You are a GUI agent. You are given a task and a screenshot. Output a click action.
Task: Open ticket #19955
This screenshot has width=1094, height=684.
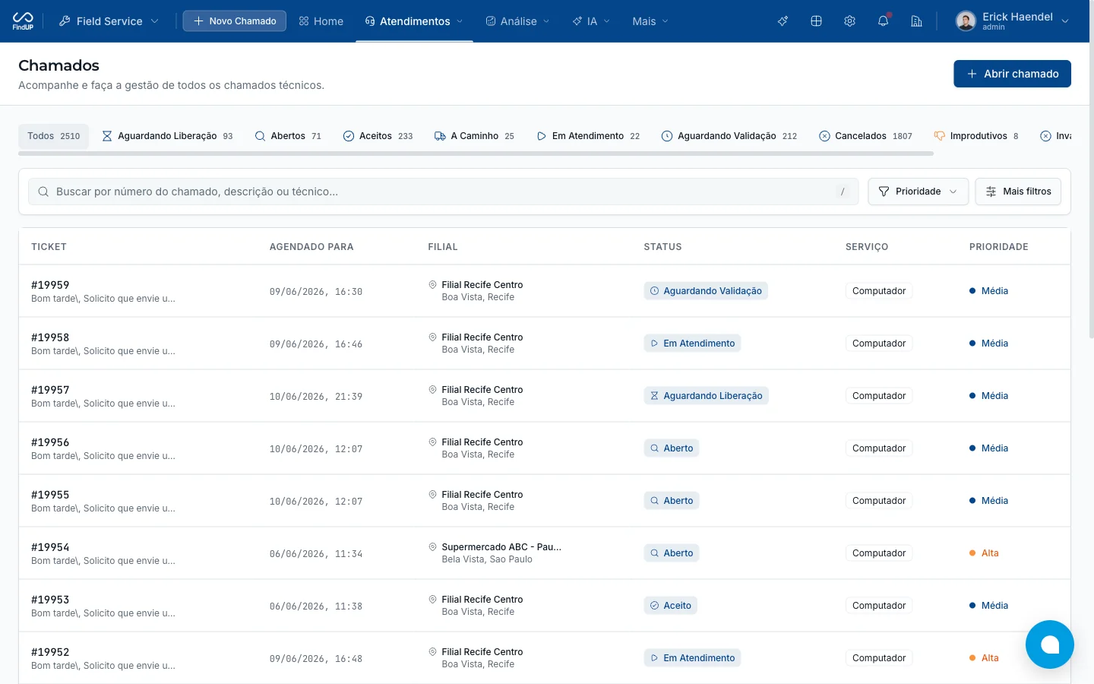(x=50, y=495)
